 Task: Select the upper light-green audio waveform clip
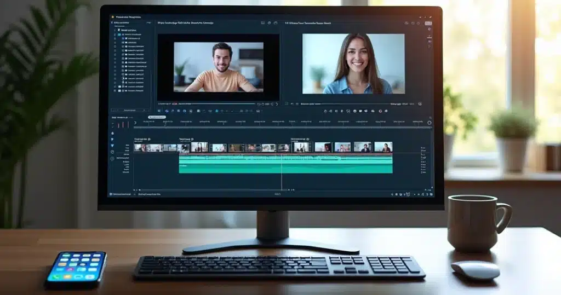point(285,159)
